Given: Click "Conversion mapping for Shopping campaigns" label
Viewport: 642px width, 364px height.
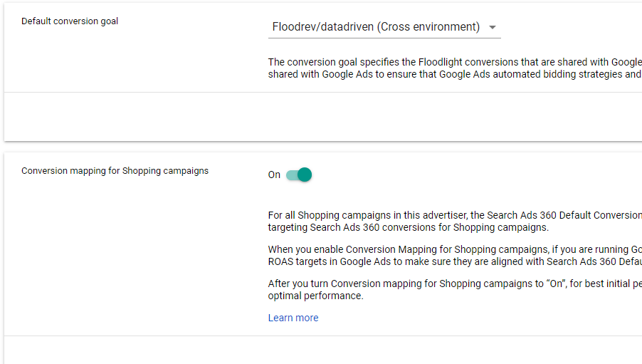Looking at the screenshot, I should click(115, 171).
